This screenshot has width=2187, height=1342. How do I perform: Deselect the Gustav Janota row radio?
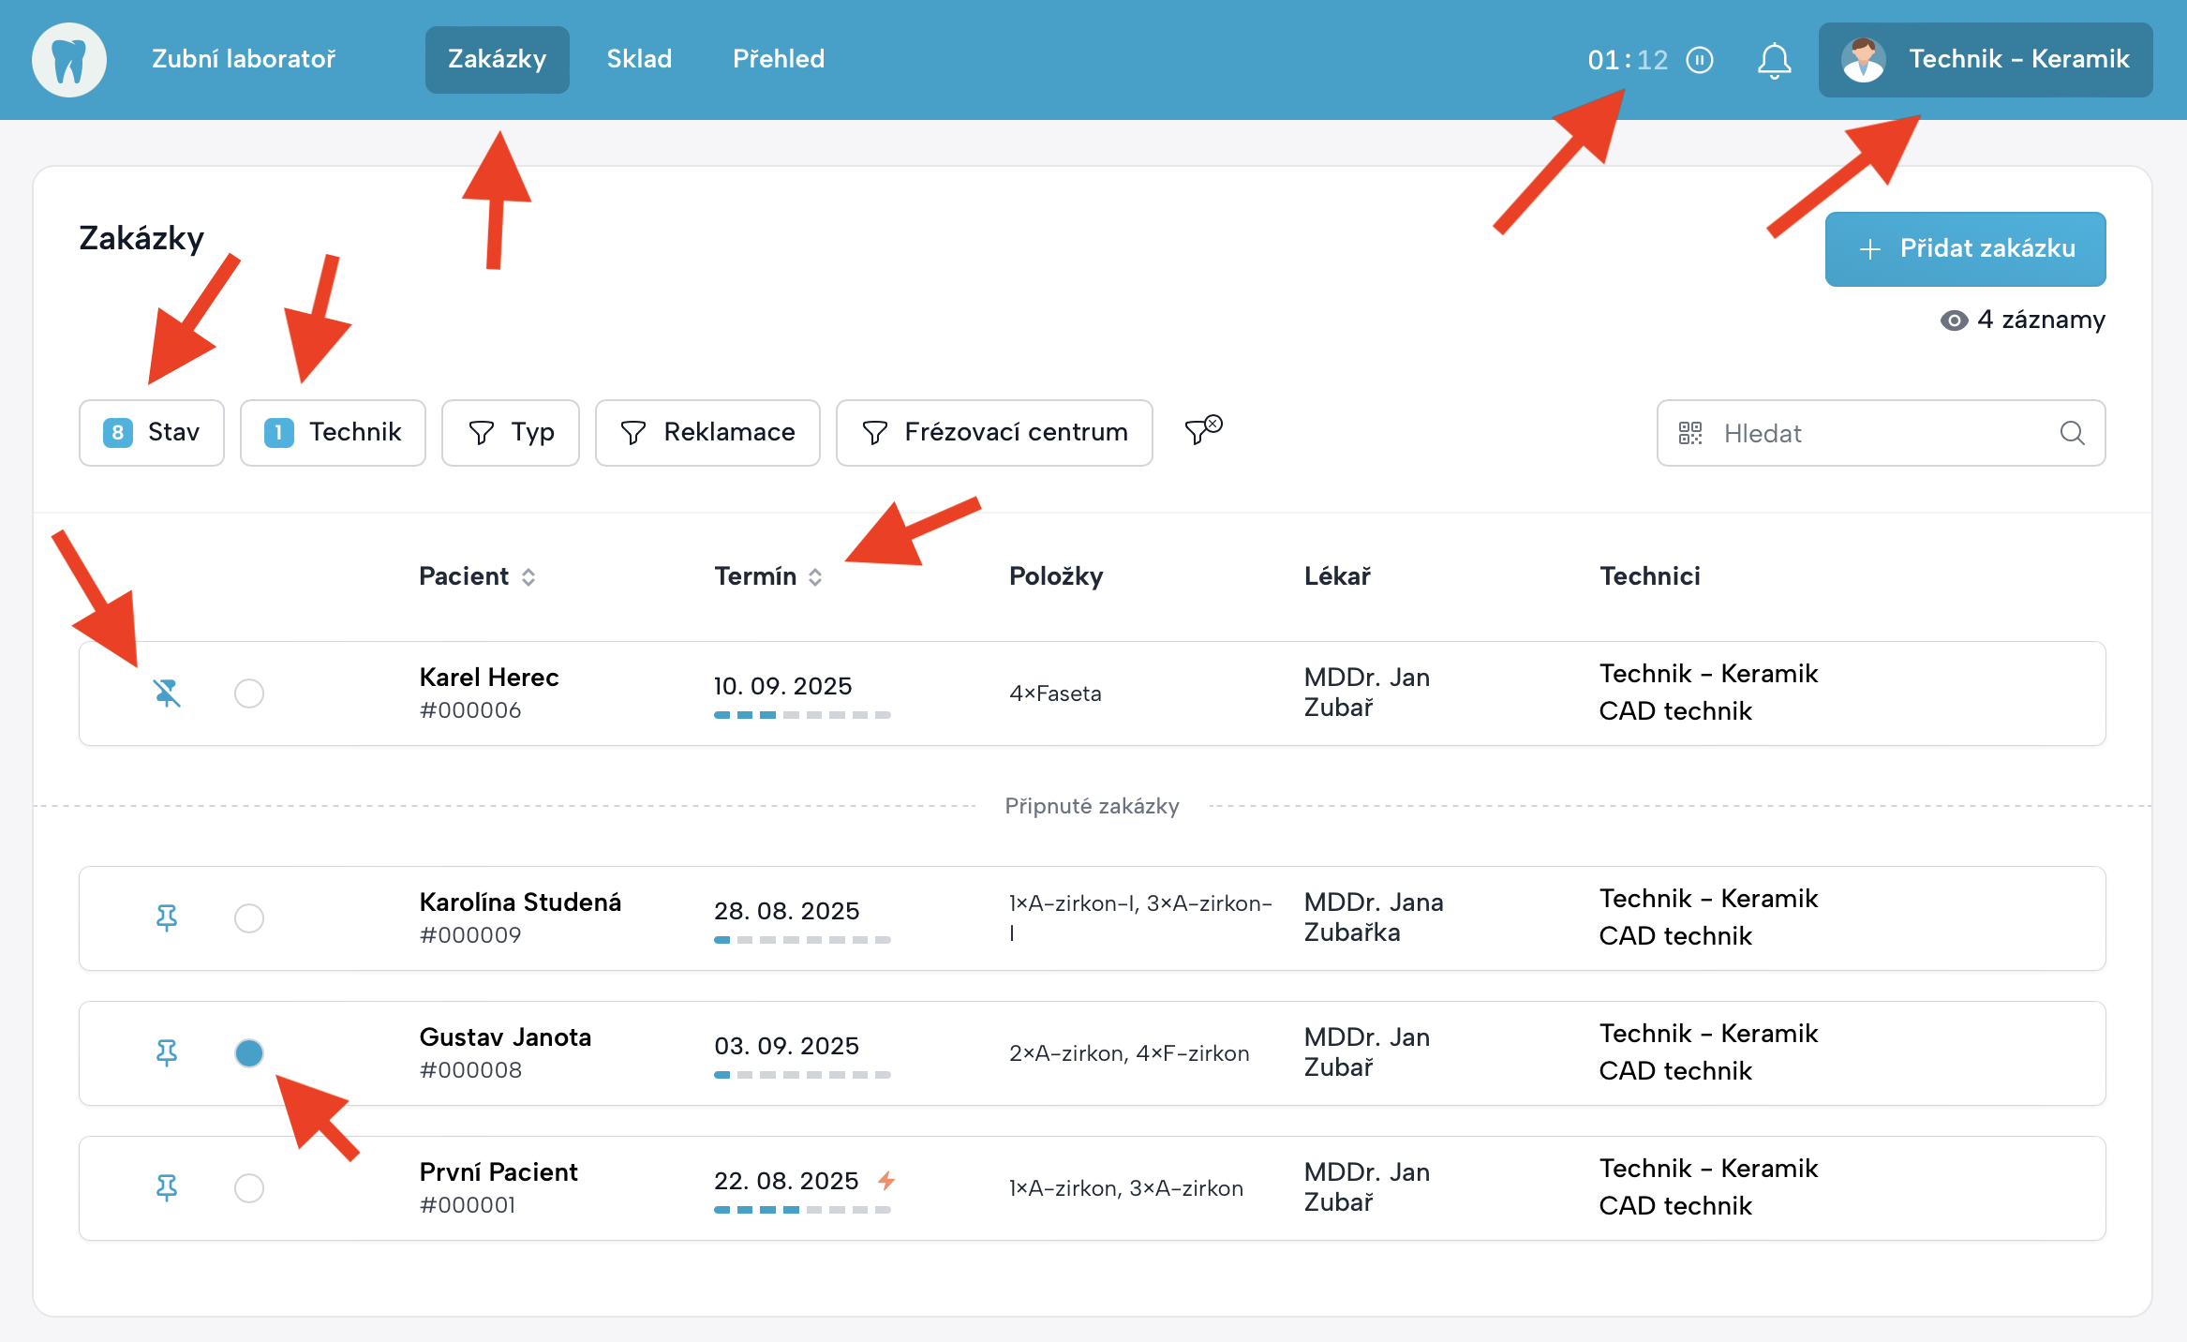point(249,1053)
